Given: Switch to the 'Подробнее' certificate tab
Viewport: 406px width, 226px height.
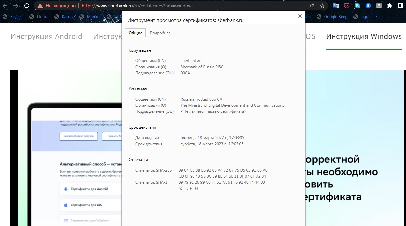Looking at the screenshot, I should (x=160, y=33).
